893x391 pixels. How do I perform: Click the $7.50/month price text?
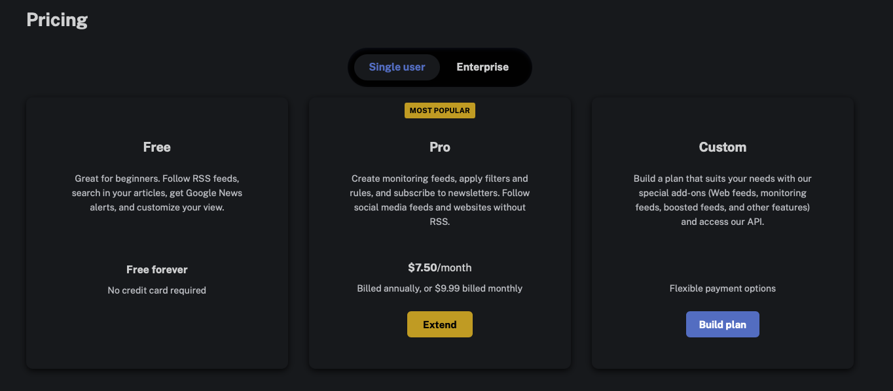coord(439,267)
